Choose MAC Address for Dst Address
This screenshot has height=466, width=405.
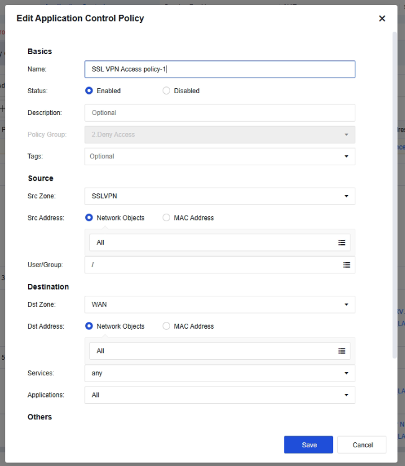coord(166,326)
